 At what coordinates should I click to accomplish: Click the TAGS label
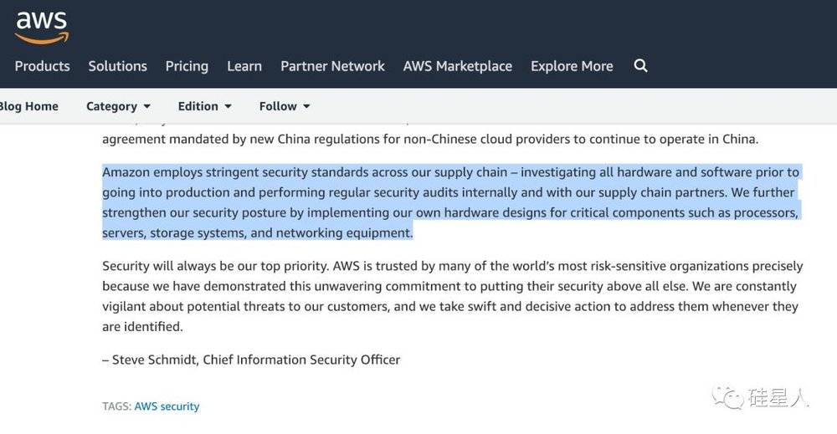[116, 406]
